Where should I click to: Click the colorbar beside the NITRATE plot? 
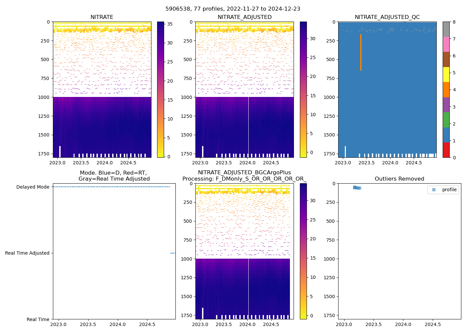160,90
